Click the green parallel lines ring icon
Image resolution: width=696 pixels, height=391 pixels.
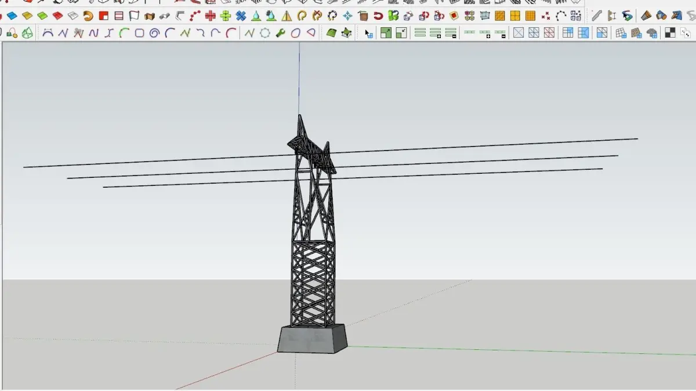pos(421,33)
